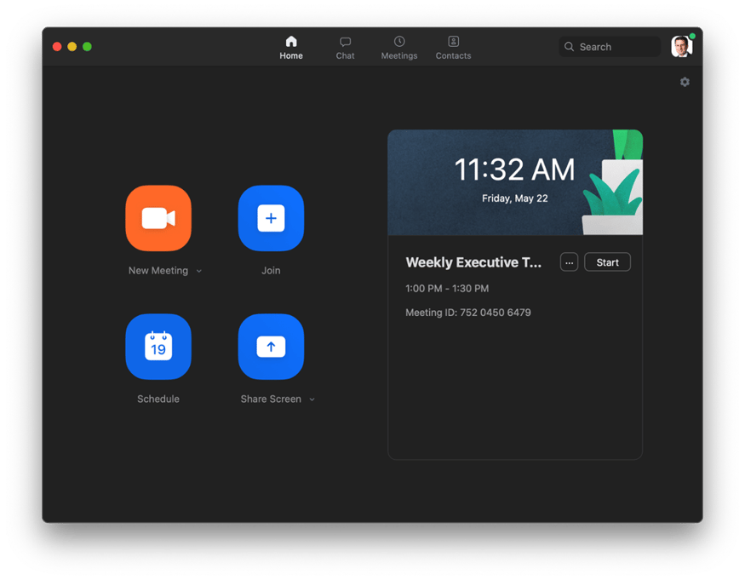Click inside the Search field

[x=609, y=46]
